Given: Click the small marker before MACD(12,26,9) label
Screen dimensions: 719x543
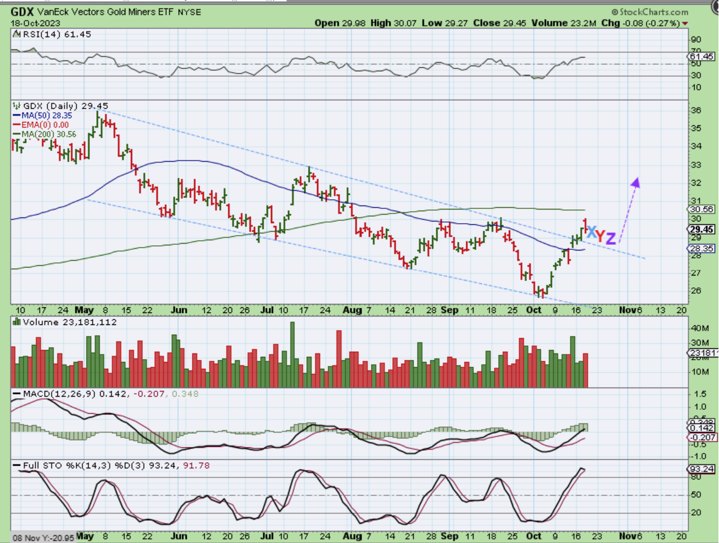Looking at the screenshot, I should (17, 394).
